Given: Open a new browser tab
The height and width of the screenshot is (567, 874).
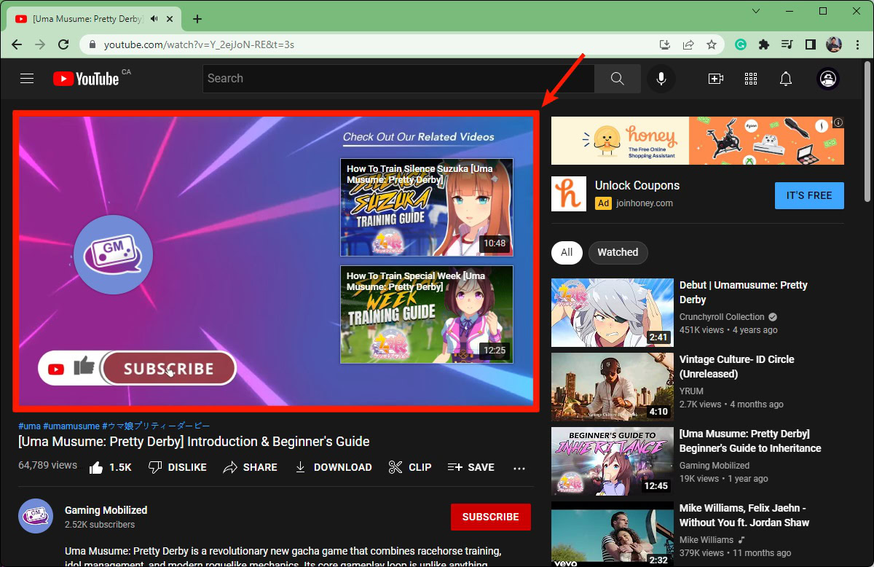Looking at the screenshot, I should [197, 19].
